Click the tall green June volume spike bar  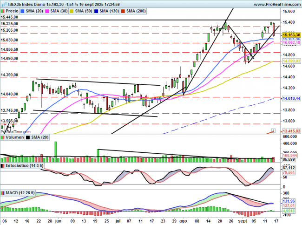(x=55, y=152)
